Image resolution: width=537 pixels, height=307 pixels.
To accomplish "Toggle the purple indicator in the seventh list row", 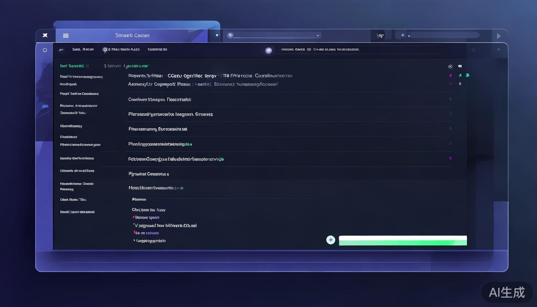I will [x=450, y=158].
